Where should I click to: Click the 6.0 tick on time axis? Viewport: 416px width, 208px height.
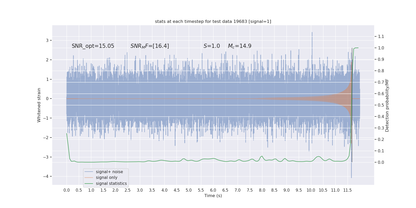pyautogui.click(x=213, y=190)
